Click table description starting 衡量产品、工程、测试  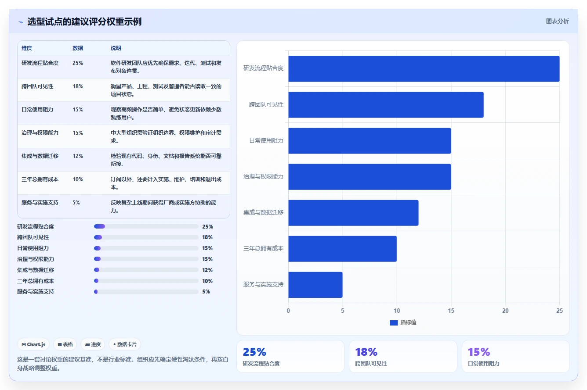point(166,90)
